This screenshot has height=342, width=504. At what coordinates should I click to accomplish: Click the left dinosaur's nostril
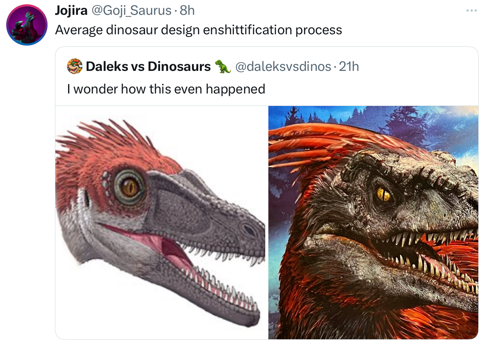[248, 230]
